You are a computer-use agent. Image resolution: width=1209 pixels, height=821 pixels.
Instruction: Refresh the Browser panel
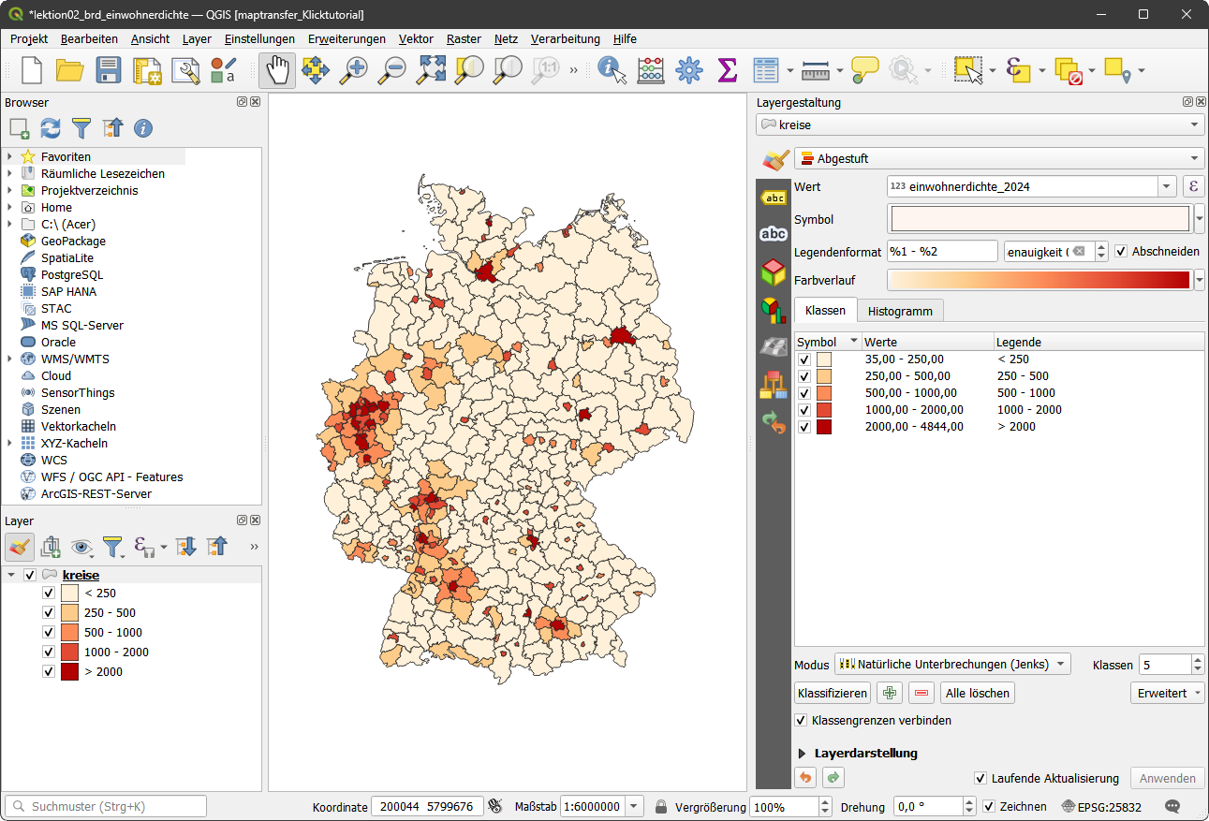48,128
